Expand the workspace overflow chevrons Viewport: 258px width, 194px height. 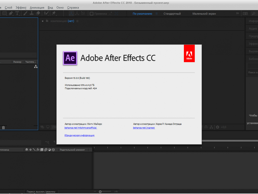[237, 13]
